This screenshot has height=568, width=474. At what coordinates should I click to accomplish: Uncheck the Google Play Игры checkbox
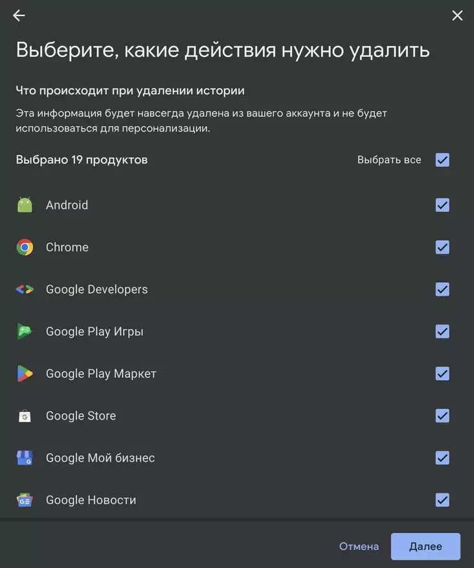[x=442, y=331]
